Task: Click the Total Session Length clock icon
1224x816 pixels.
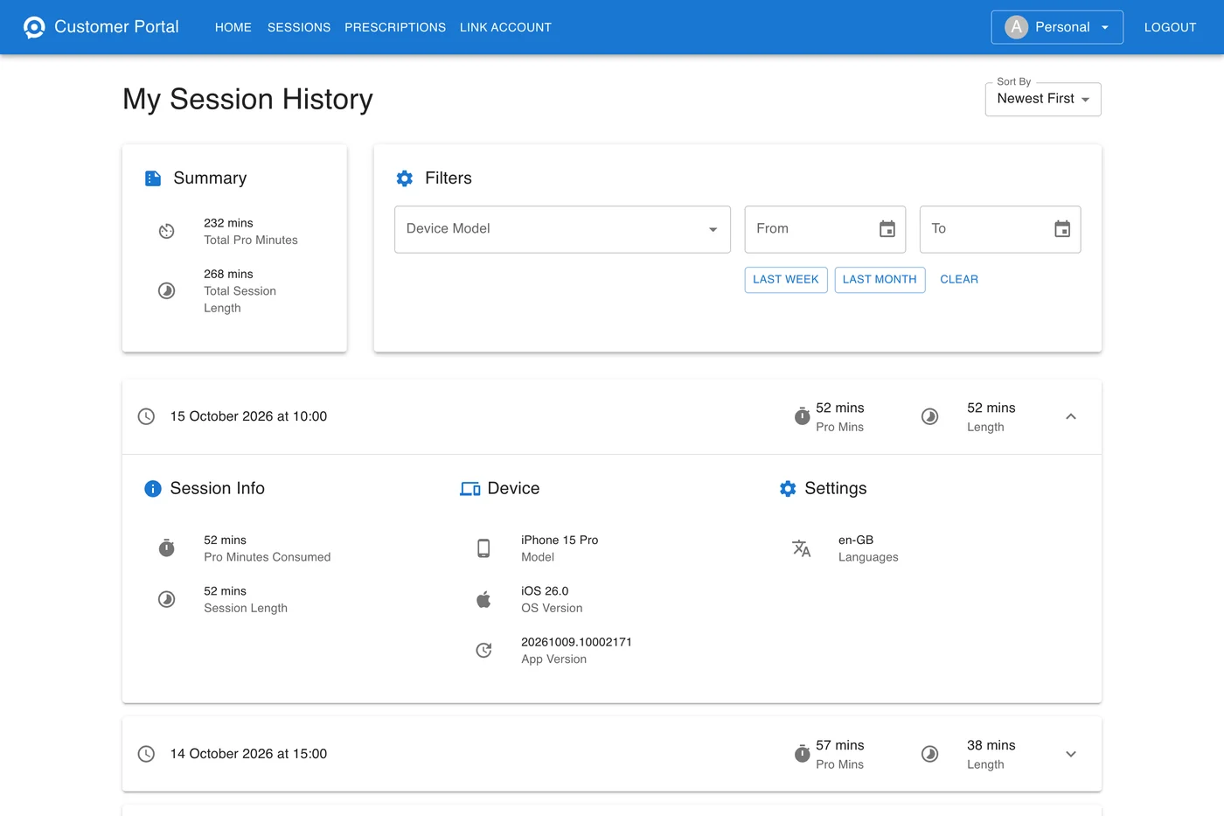Action: [167, 290]
